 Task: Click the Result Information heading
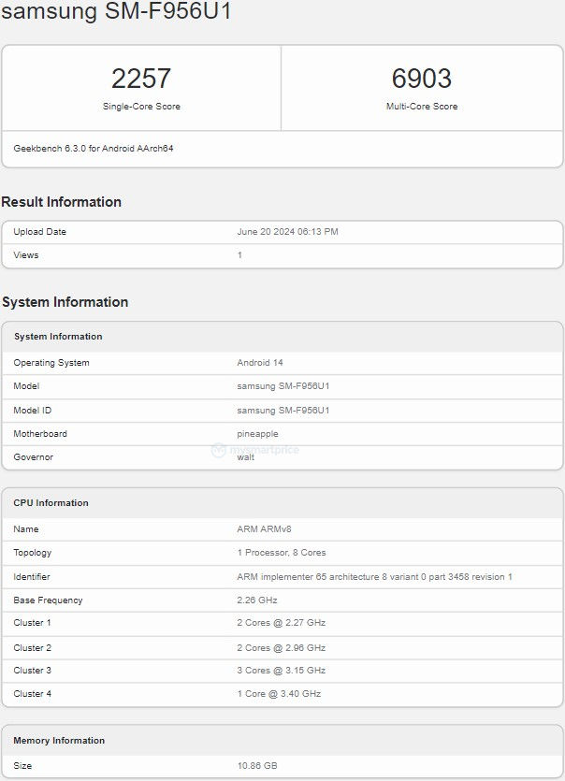tap(62, 202)
